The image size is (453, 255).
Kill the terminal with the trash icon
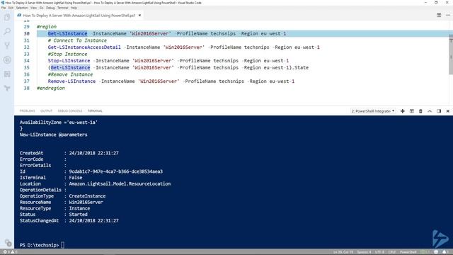[x=420, y=111]
